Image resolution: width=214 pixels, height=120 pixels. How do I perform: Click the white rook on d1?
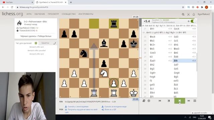(x=94, y=93)
